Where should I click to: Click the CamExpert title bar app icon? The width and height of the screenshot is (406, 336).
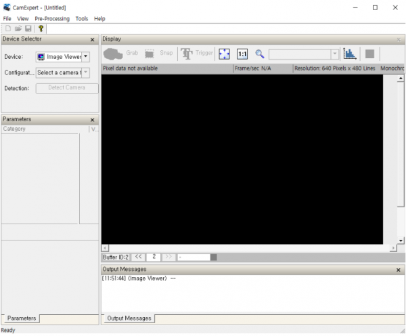click(x=7, y=7)
